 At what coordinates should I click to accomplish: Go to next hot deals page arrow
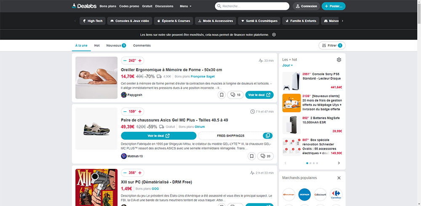(339, 163)
